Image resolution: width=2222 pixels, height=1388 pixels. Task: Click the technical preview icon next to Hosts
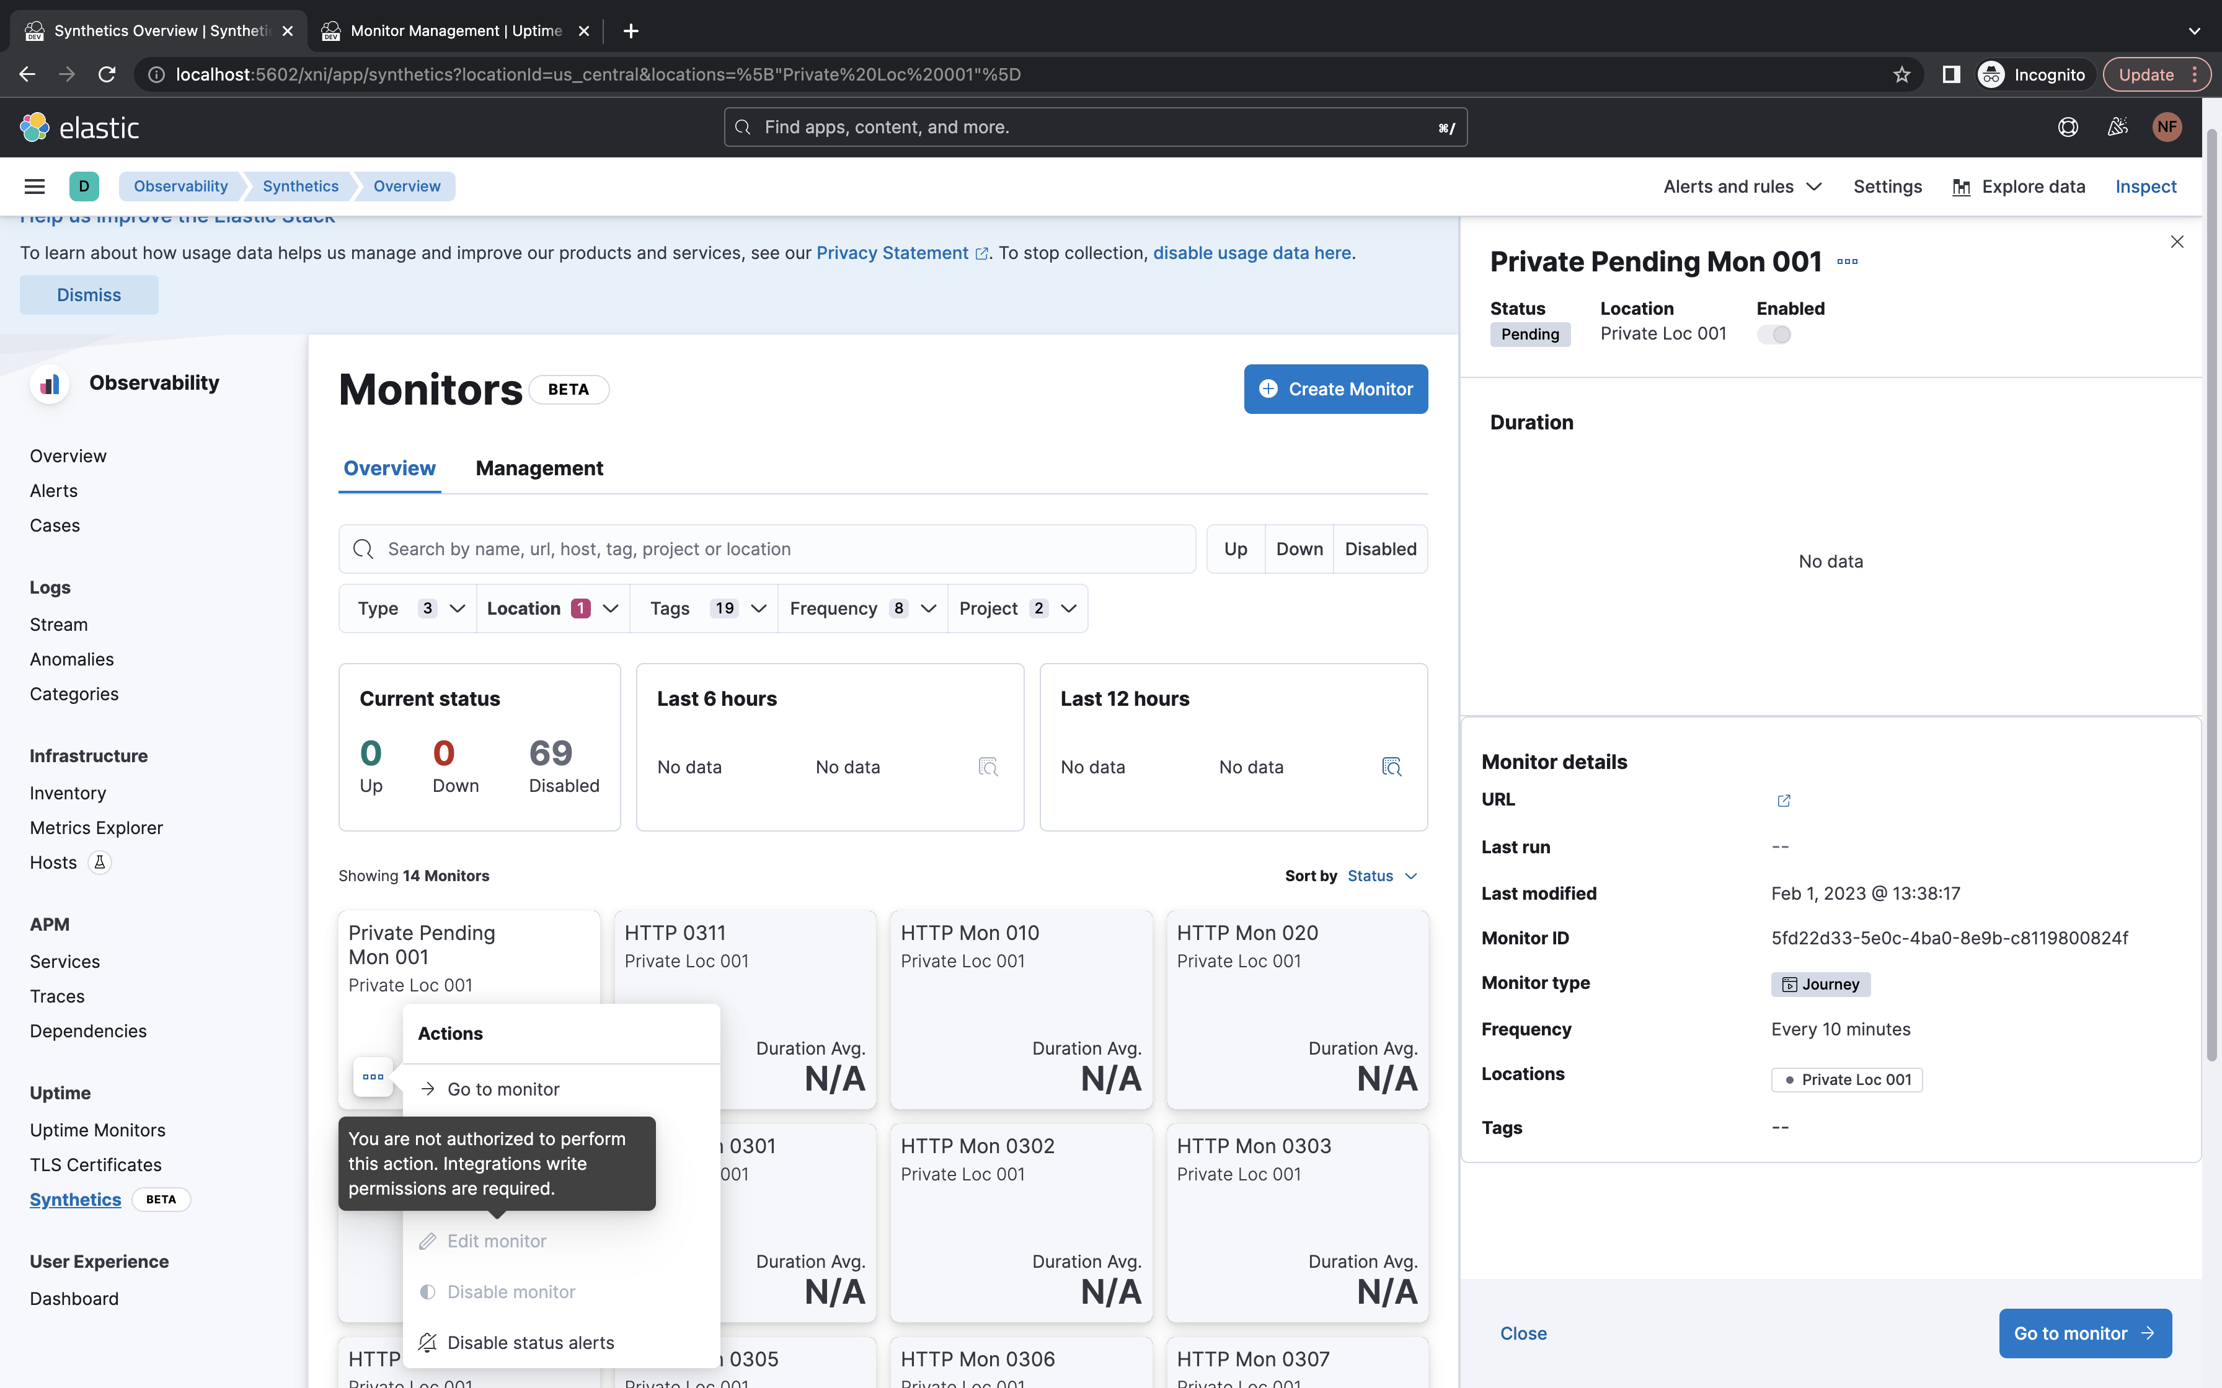click(99, 862)
